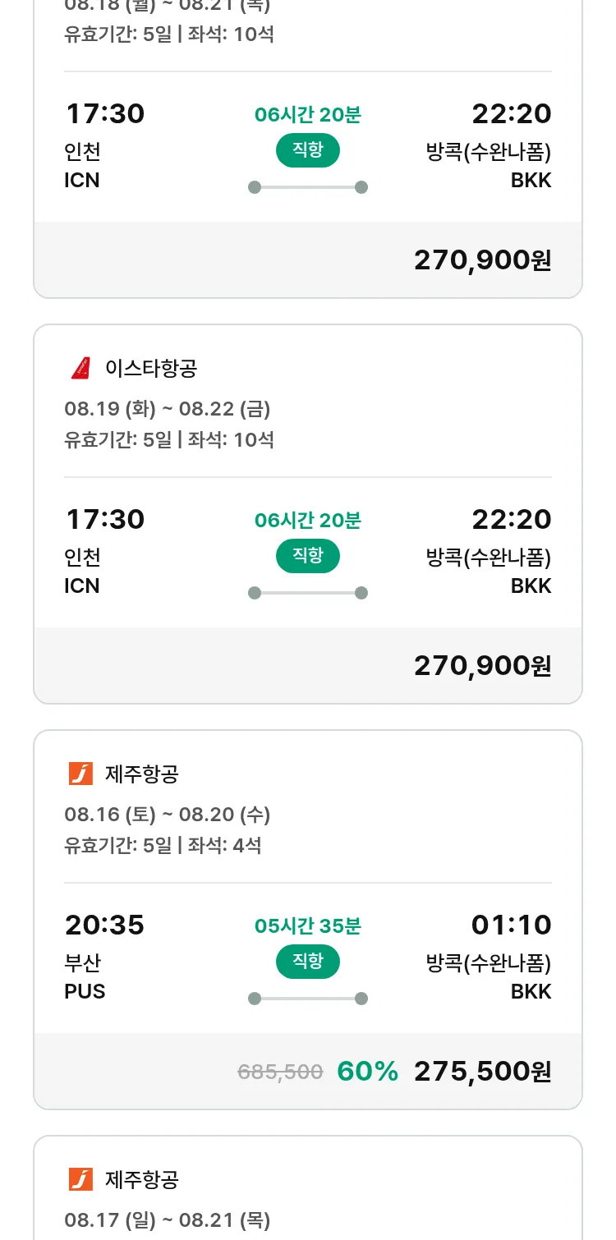Open the 이스타항공 airline name link
This screenshot has height=1240, width=616.
[151, 368]
